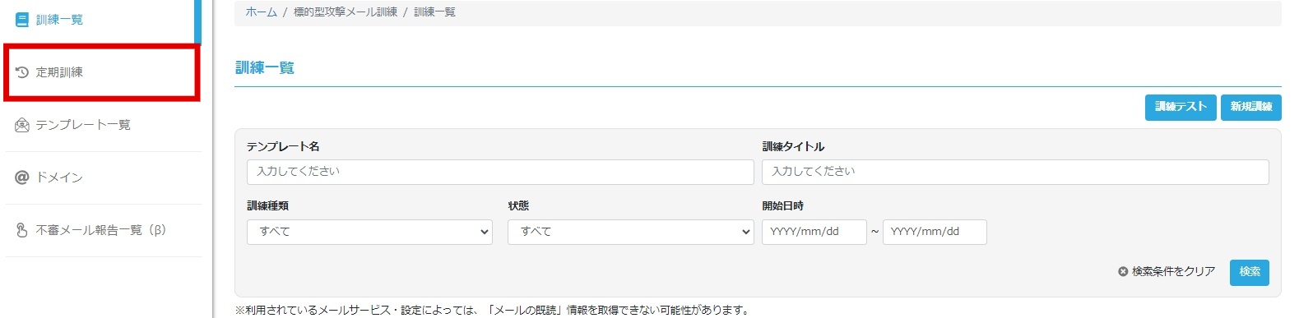1299x318 pixels.
Task: Open the 状態 dropdown
Action: (630, 232)
